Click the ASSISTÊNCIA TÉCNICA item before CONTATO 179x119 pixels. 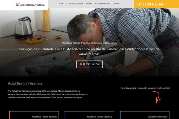(x=102, y=4)
